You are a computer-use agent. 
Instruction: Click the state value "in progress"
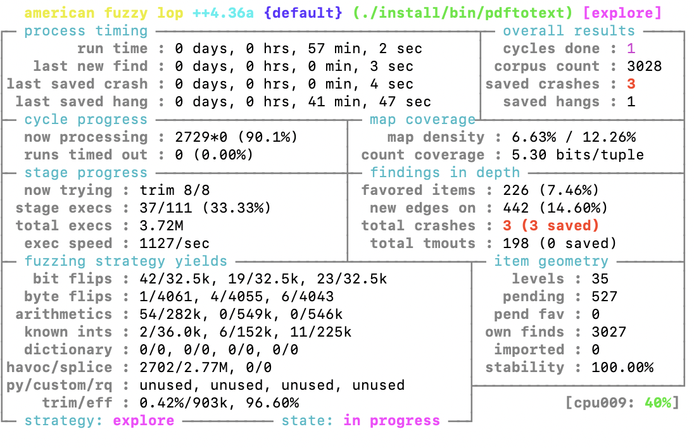point(392,420)
